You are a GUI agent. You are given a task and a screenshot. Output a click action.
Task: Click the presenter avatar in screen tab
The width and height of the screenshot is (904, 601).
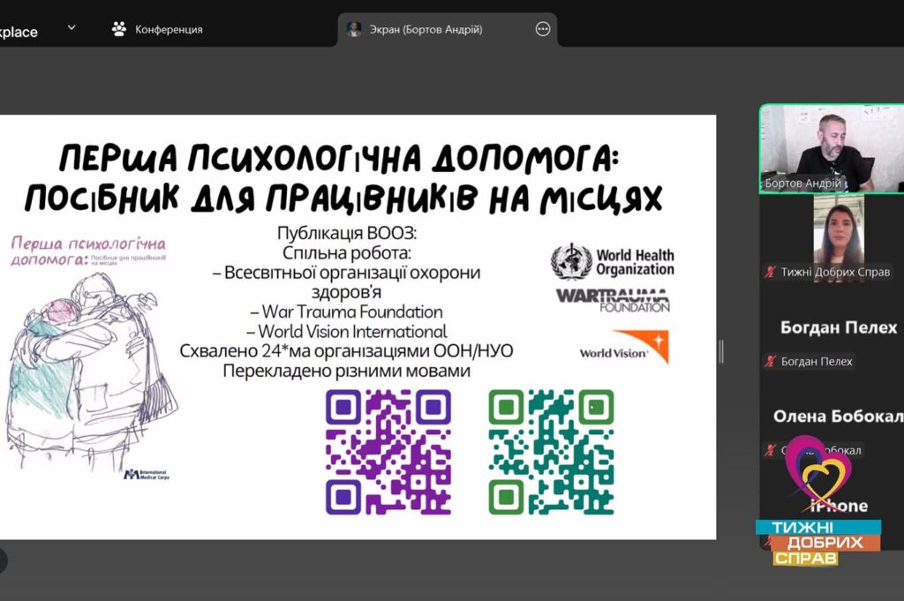(353, 29)
